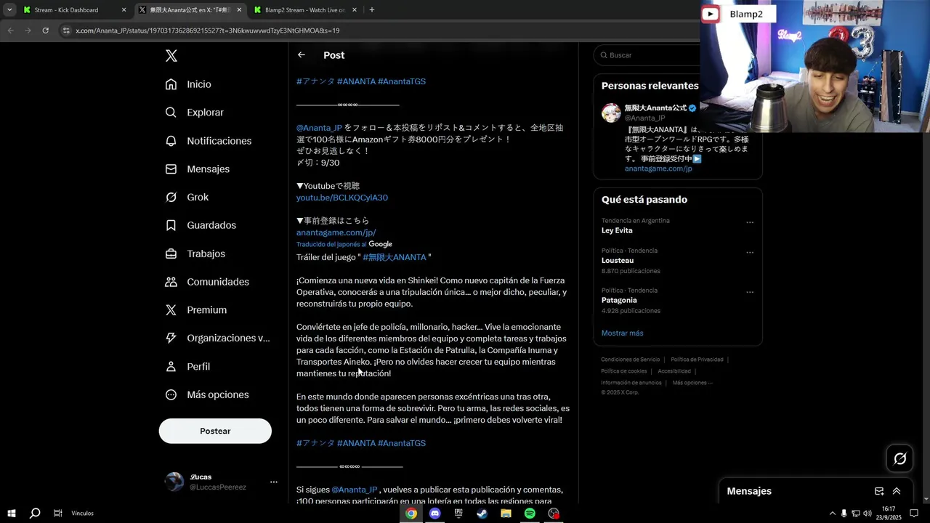Open Patagonia trend
Screen dimensions: 930x523
point(619,300)
